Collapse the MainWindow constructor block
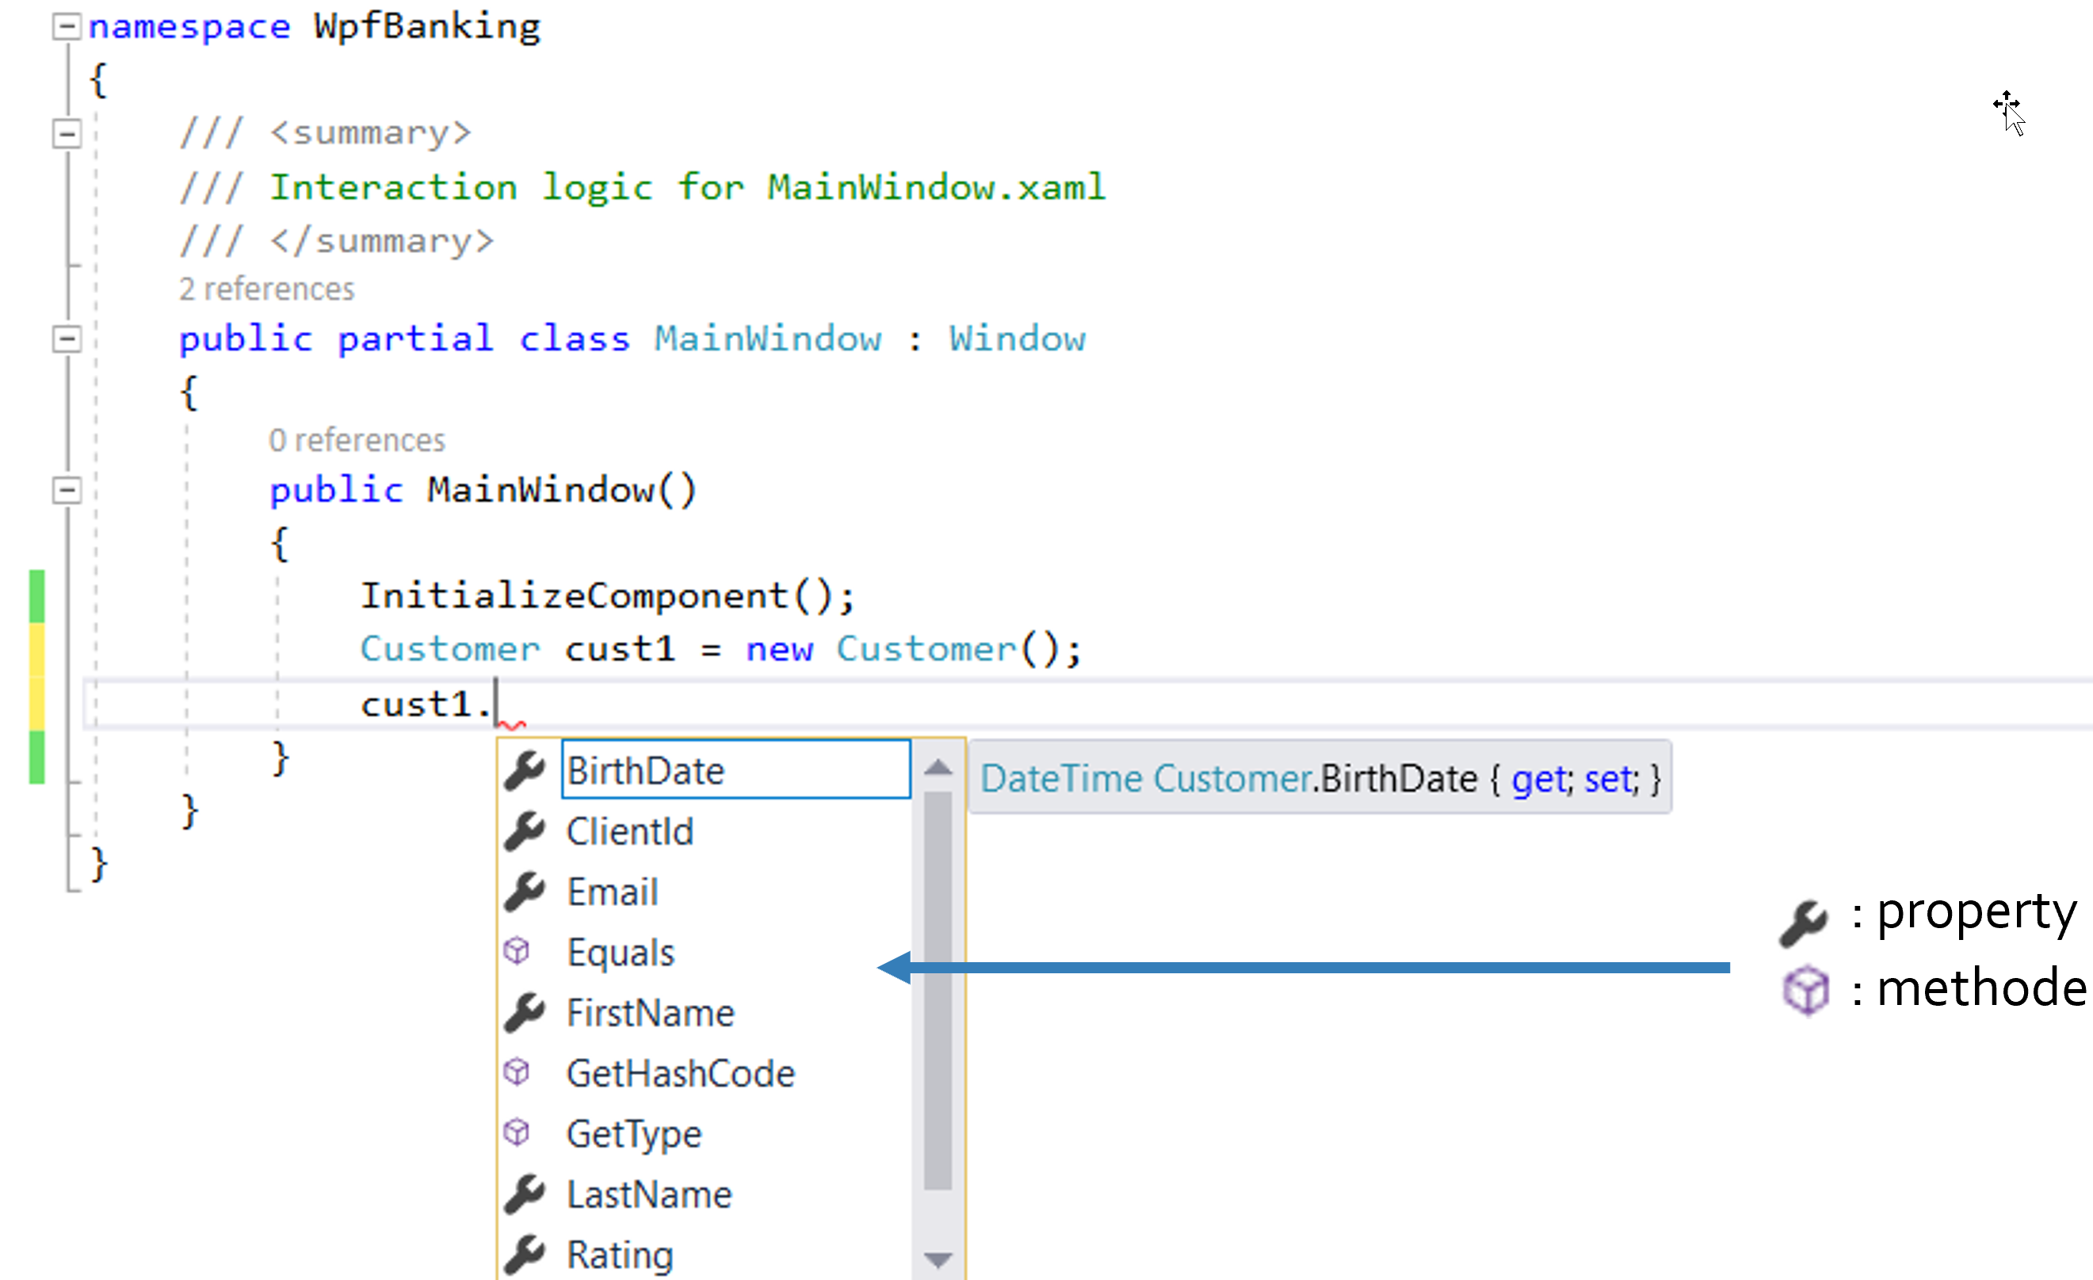The height and width of the screenshot is (1280, 2093). coord(67,490)
